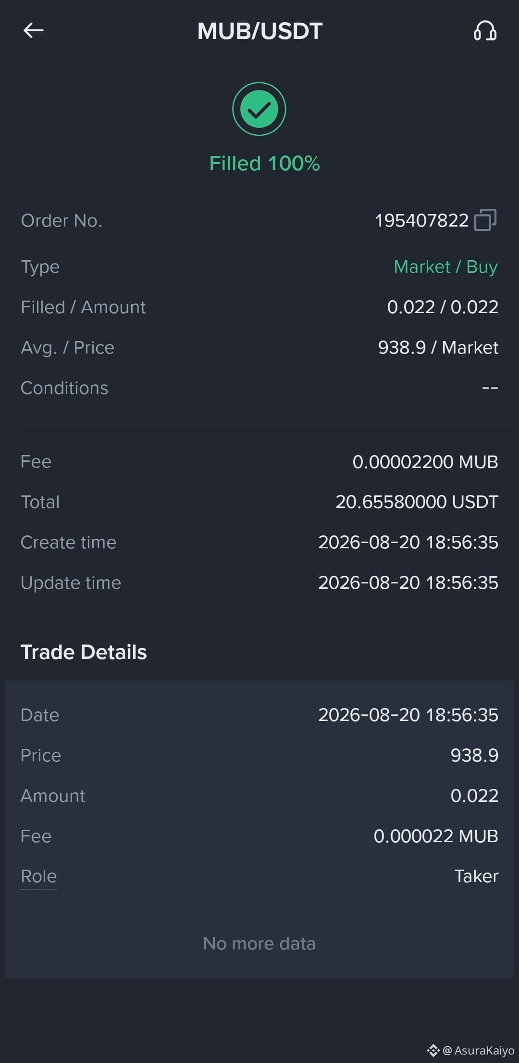Tap the MUB/USDT pair title
This screenshot has height=1063, width=519.
tap(259, 31)
